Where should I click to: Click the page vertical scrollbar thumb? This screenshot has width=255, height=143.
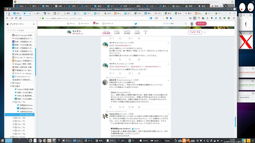coord(235,122)
